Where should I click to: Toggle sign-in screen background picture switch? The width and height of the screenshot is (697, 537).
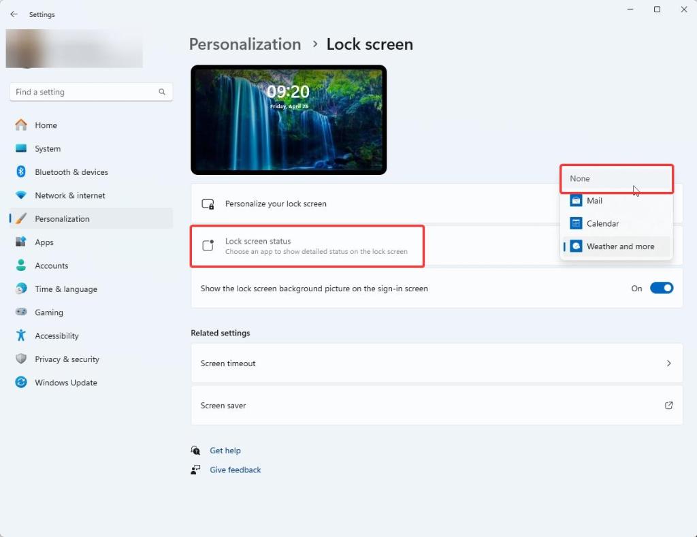point(662,288)
